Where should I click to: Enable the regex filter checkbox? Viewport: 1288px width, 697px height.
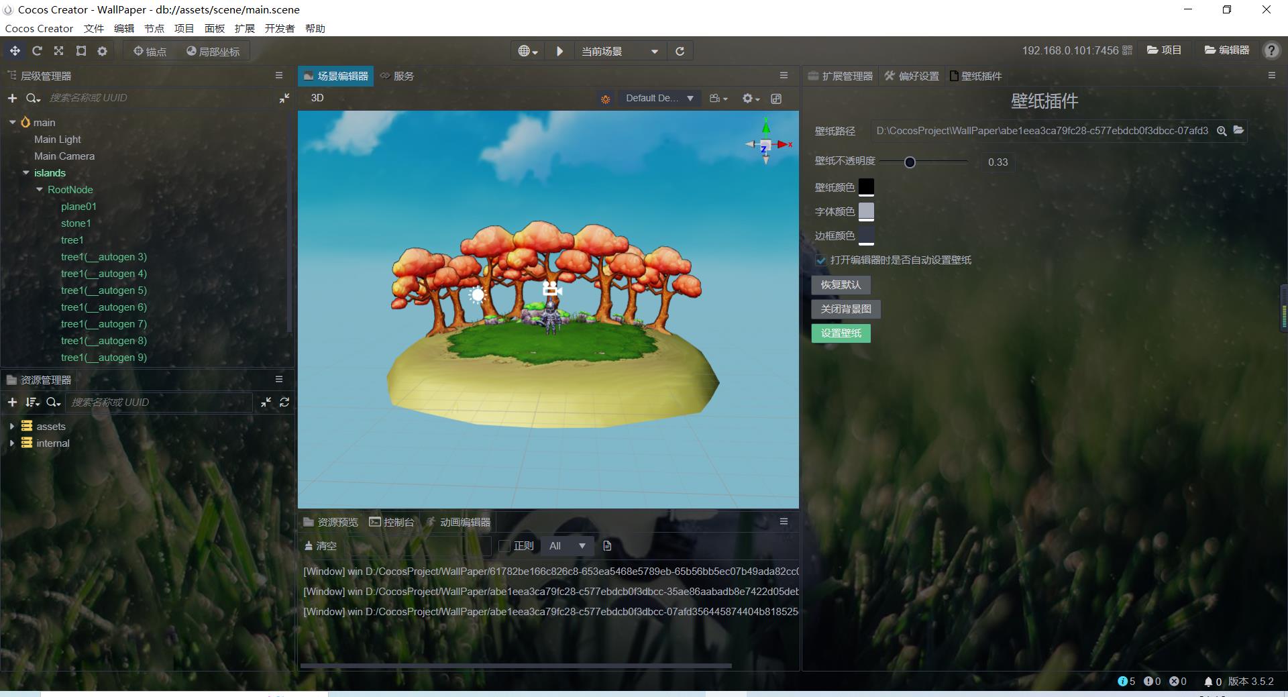click(504, 546)
